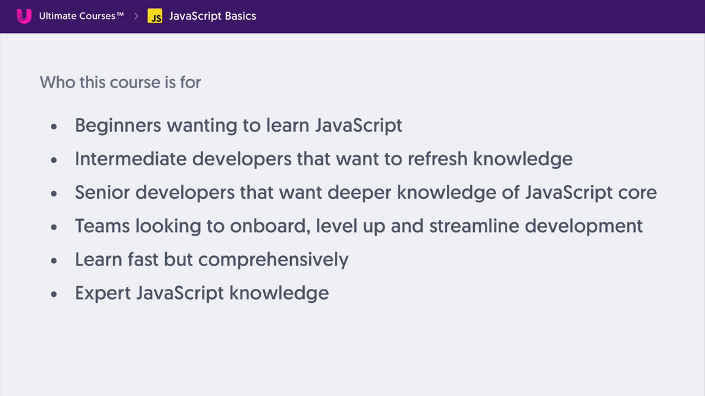Click the bullet dot beside "Teams looking"

click(x=54, y=228)
